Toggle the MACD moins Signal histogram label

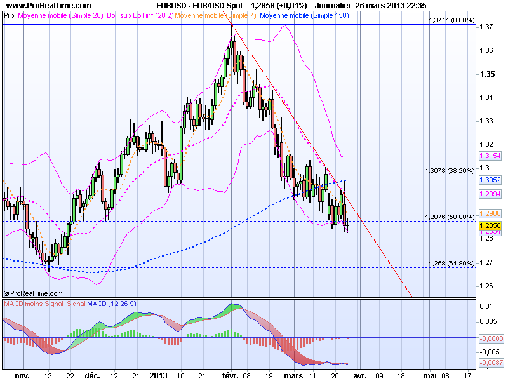point(32,304)
